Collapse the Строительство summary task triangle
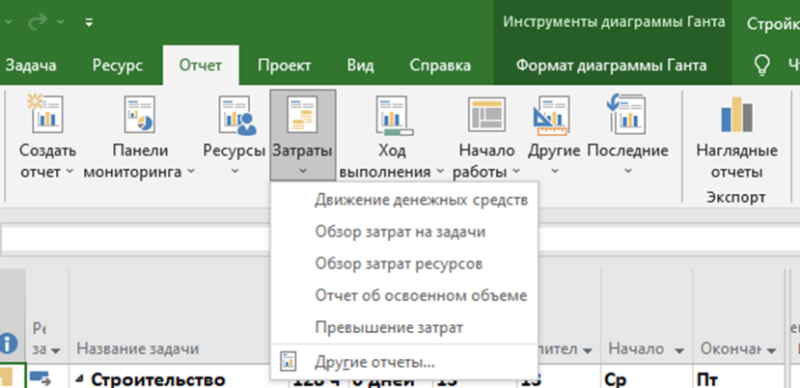Screen dimensions: 800x388 point(80,379)
